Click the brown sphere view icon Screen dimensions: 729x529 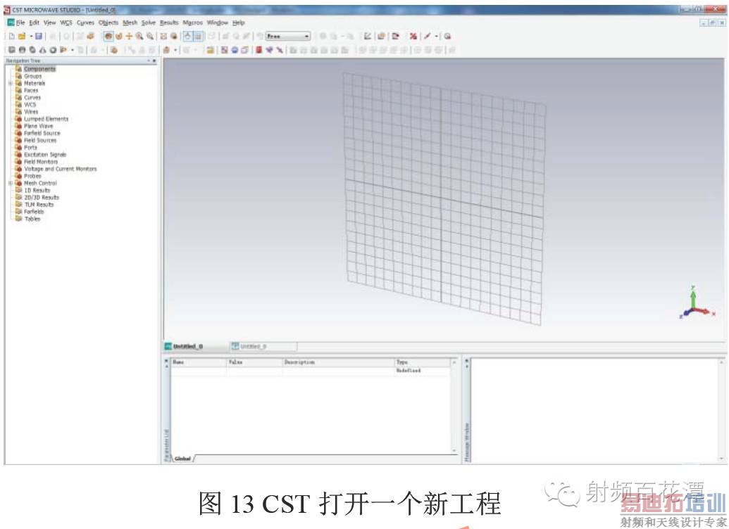point(174,36)
